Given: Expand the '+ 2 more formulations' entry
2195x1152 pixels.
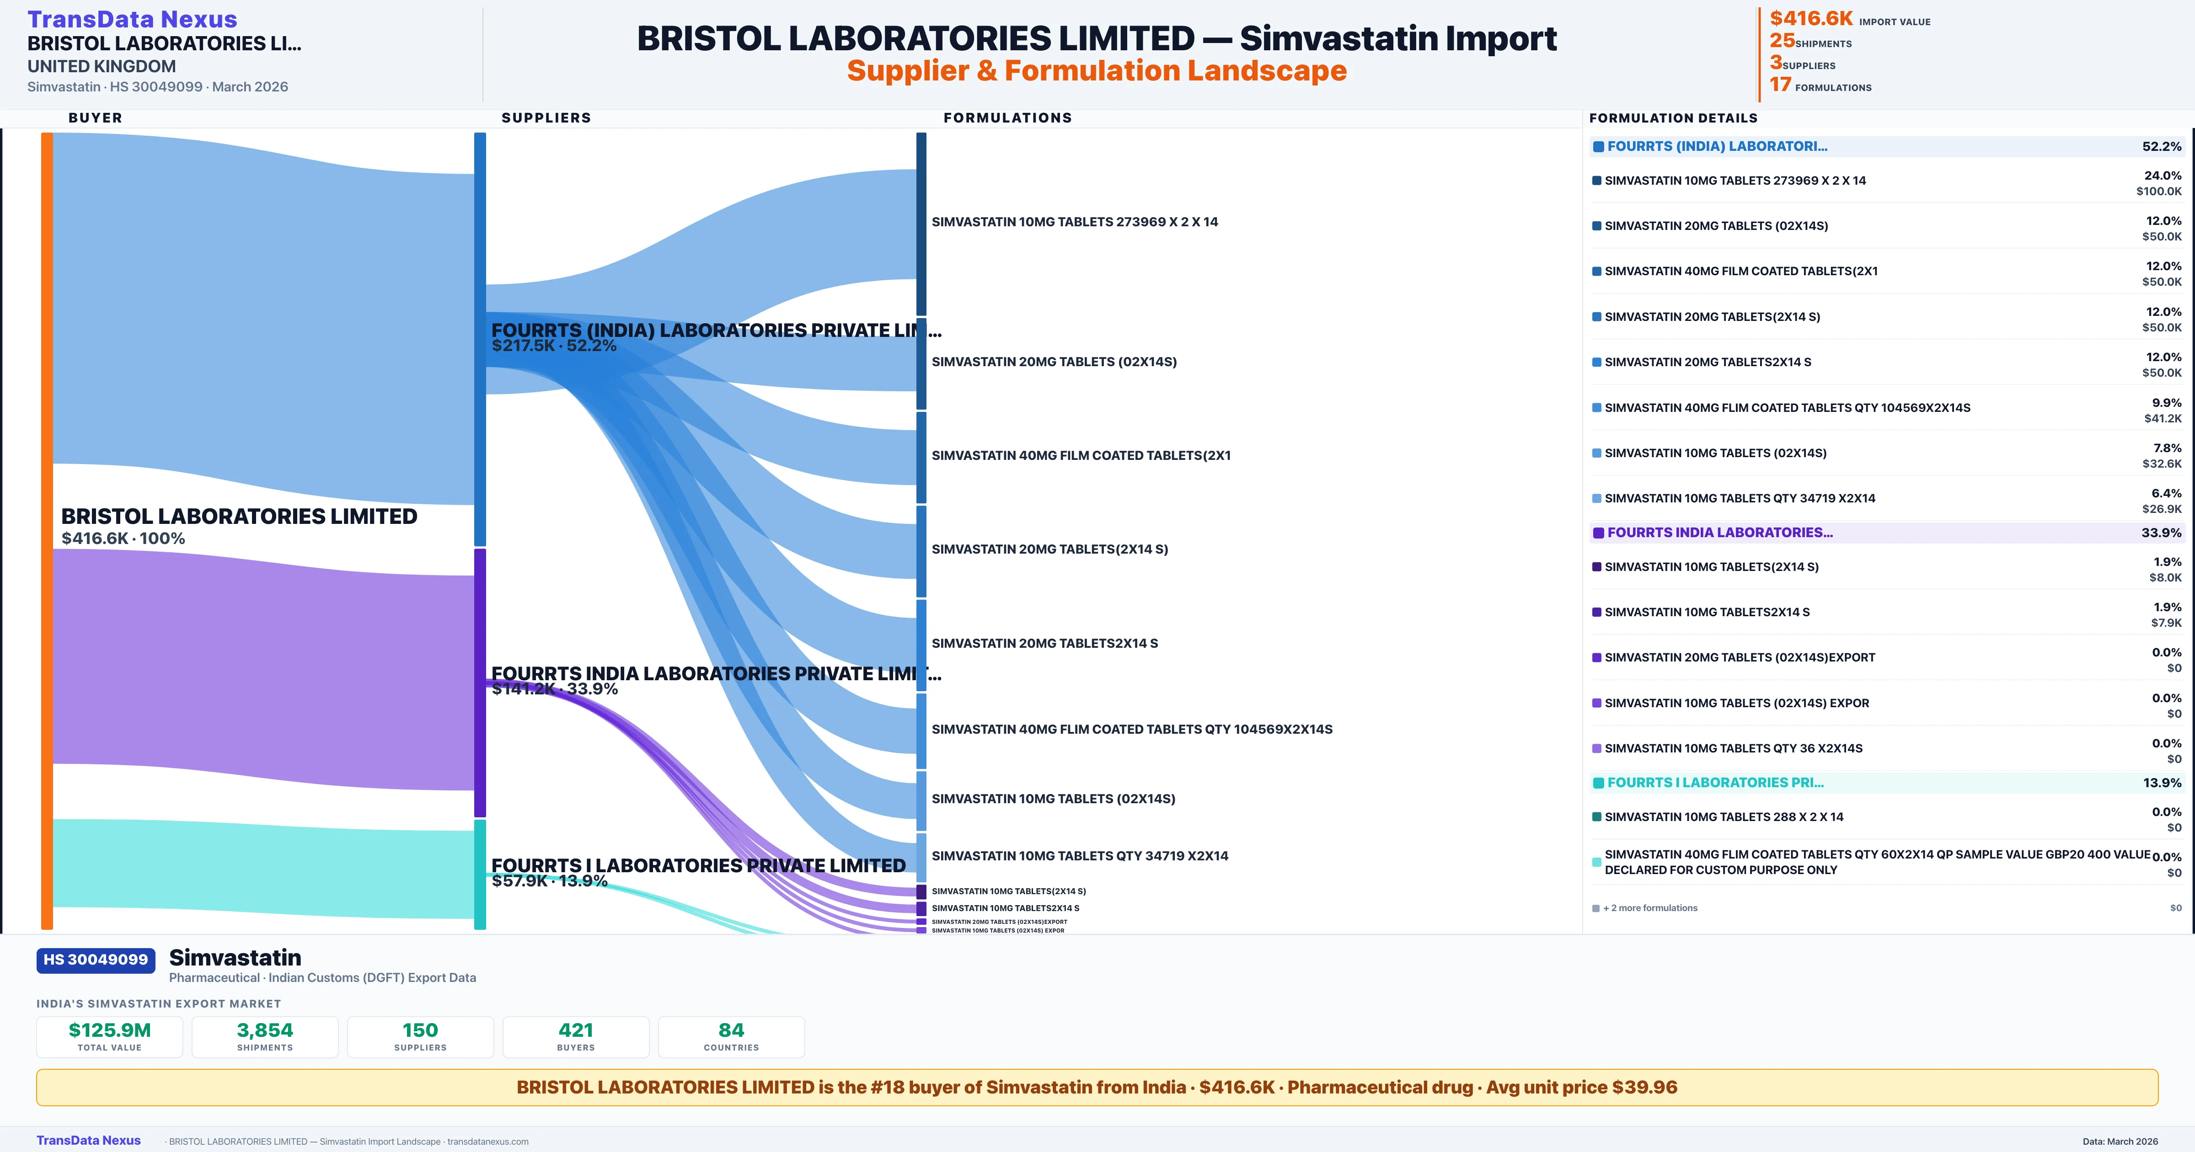Looking at the screenshot, I should click(x=1649, y=908).
